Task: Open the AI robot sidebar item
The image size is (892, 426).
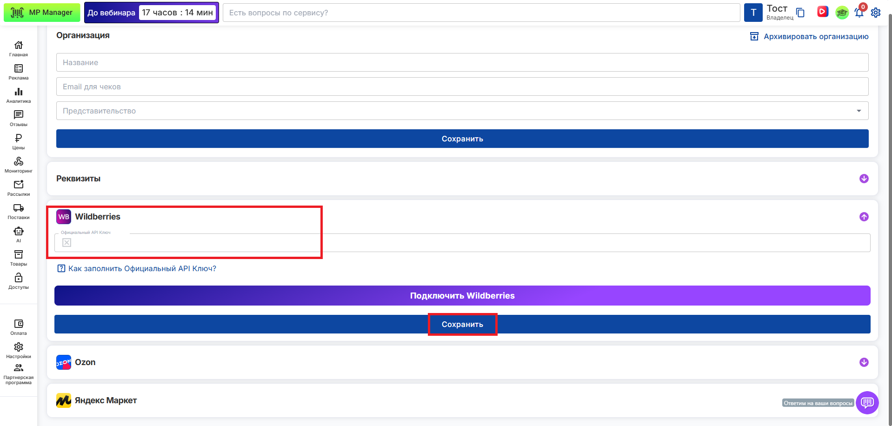Action: coord(19,234)
